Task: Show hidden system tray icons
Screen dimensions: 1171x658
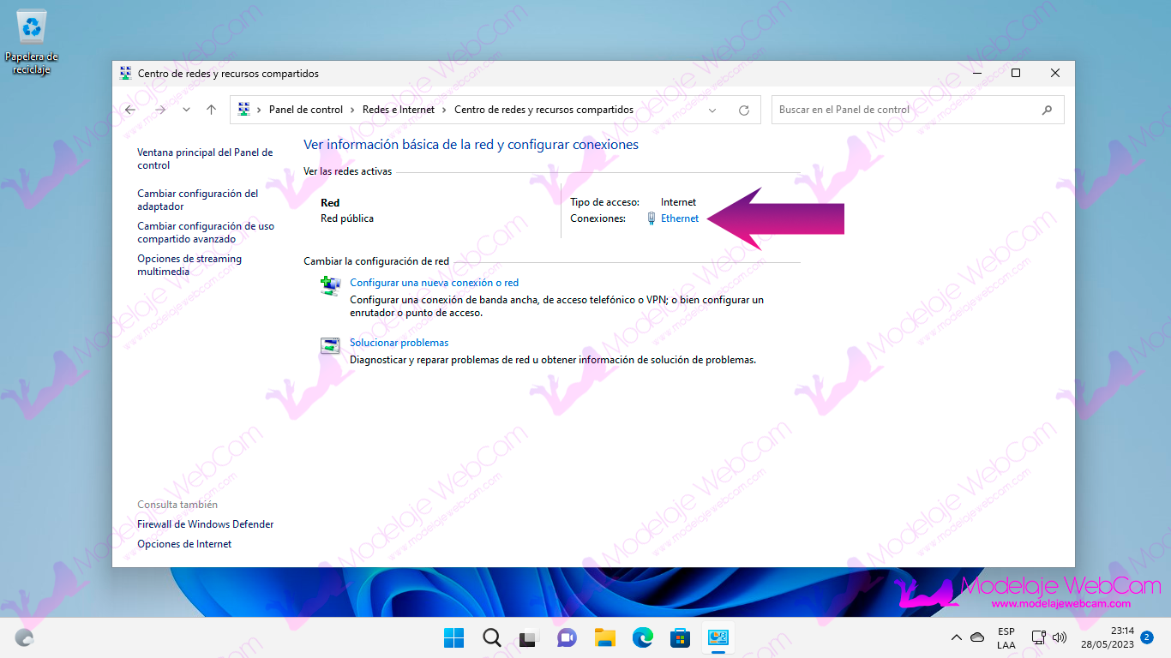Action: tap(957, 637)
